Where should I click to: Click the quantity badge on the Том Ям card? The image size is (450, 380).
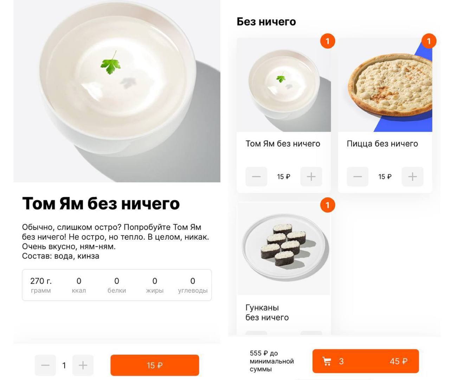tap(328, 41)
